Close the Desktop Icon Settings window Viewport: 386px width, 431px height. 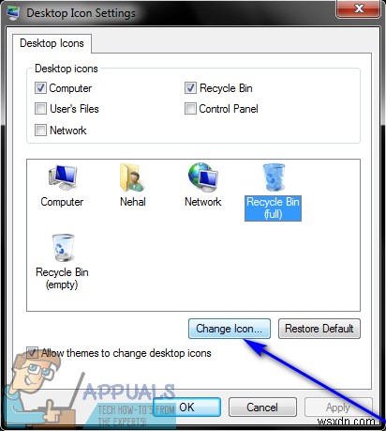click(x=358, y=8)
